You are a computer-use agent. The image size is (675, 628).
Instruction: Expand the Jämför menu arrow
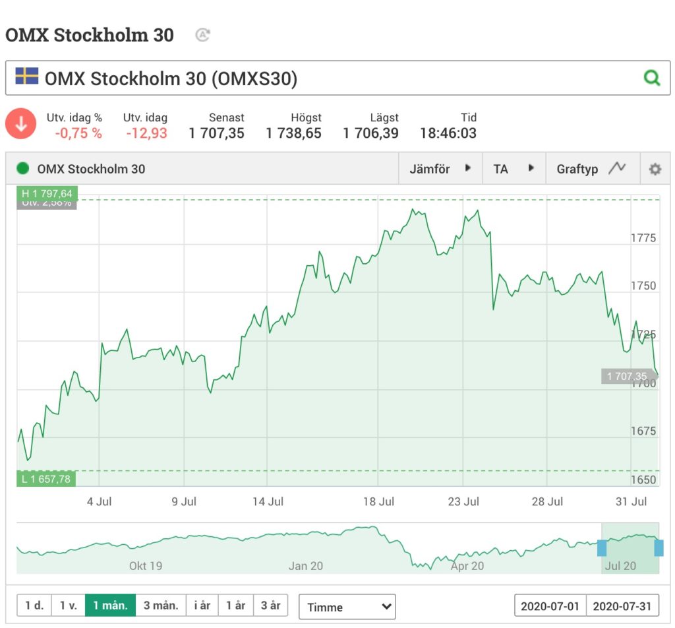tap(468, 168)
